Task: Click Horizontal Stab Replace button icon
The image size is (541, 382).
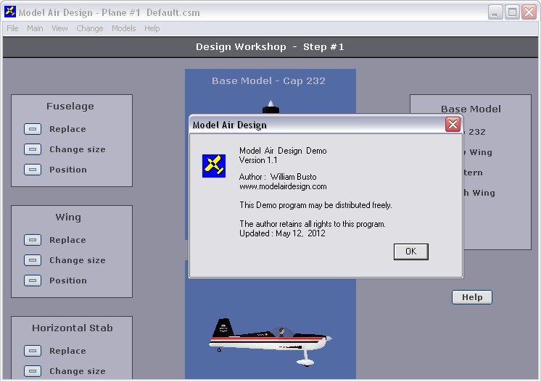Action: click(x=33, y=351)
